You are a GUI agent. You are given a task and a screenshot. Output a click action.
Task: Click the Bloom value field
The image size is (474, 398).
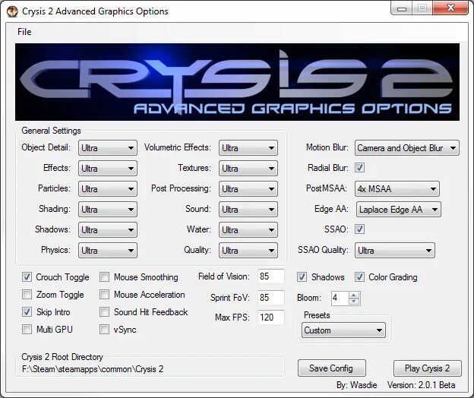340,298
